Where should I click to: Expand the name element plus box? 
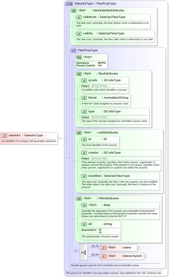139,248
